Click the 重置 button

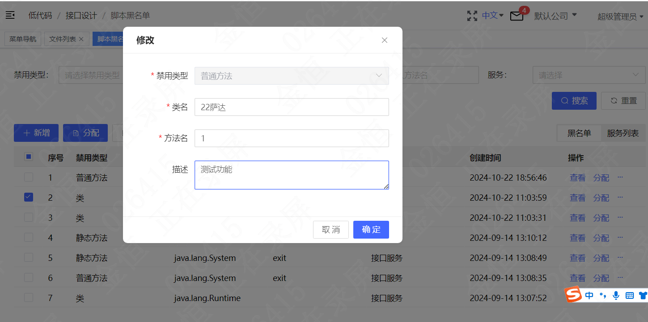coord(623,101)
